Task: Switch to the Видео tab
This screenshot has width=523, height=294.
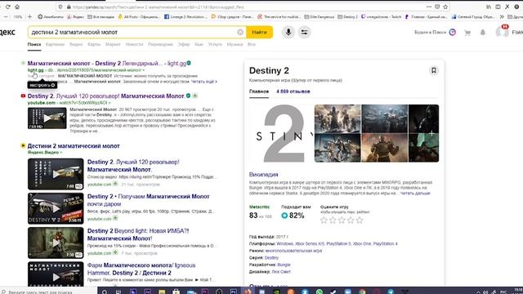Action: [76, 44]
